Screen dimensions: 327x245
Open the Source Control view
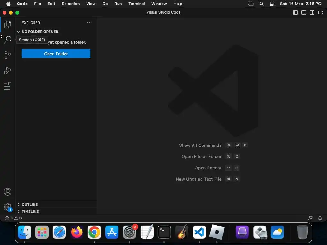[8, 55]
